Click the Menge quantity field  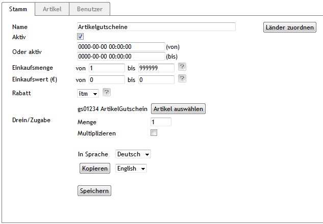[x=161, y=122]
